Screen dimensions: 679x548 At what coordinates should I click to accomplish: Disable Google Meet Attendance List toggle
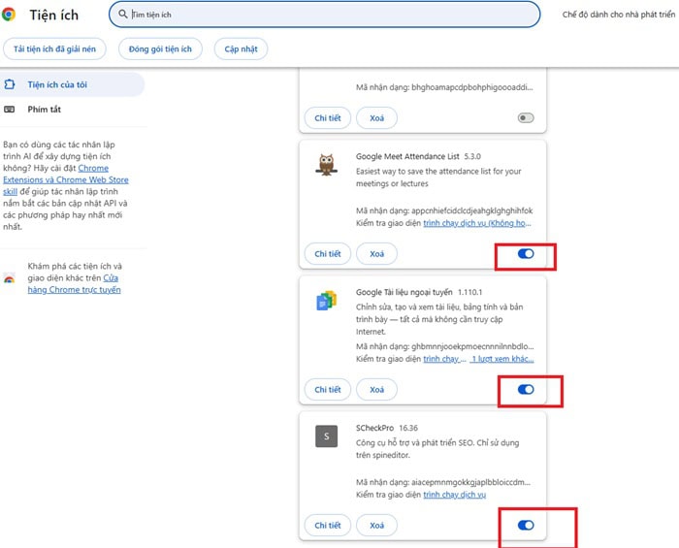coord(526,254)
